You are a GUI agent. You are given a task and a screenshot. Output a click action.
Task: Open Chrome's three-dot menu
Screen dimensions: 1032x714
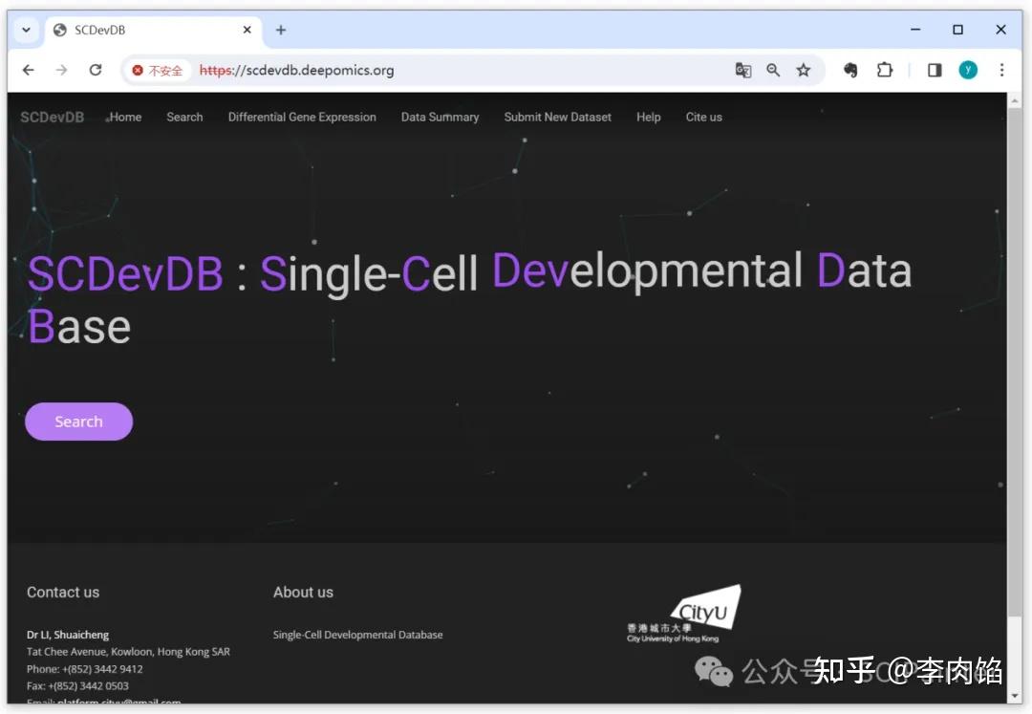(1000, 70)
